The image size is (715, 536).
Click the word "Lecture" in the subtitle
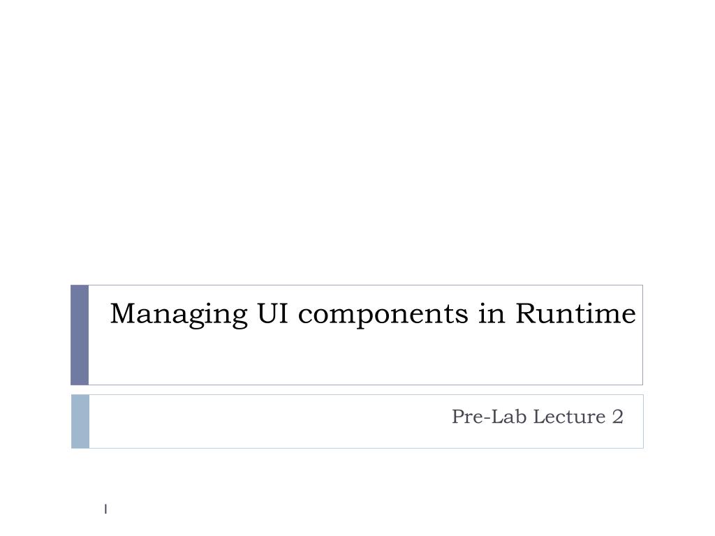pyautogui.click(x=569, y=417)
